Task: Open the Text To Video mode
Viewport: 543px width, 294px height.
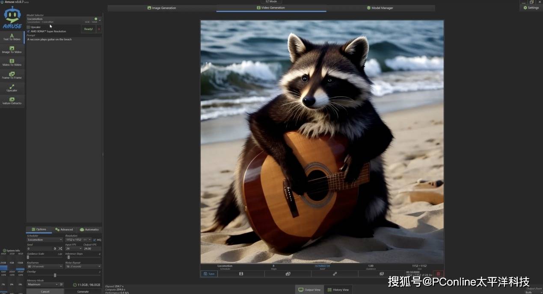Action: click(12, 37)
